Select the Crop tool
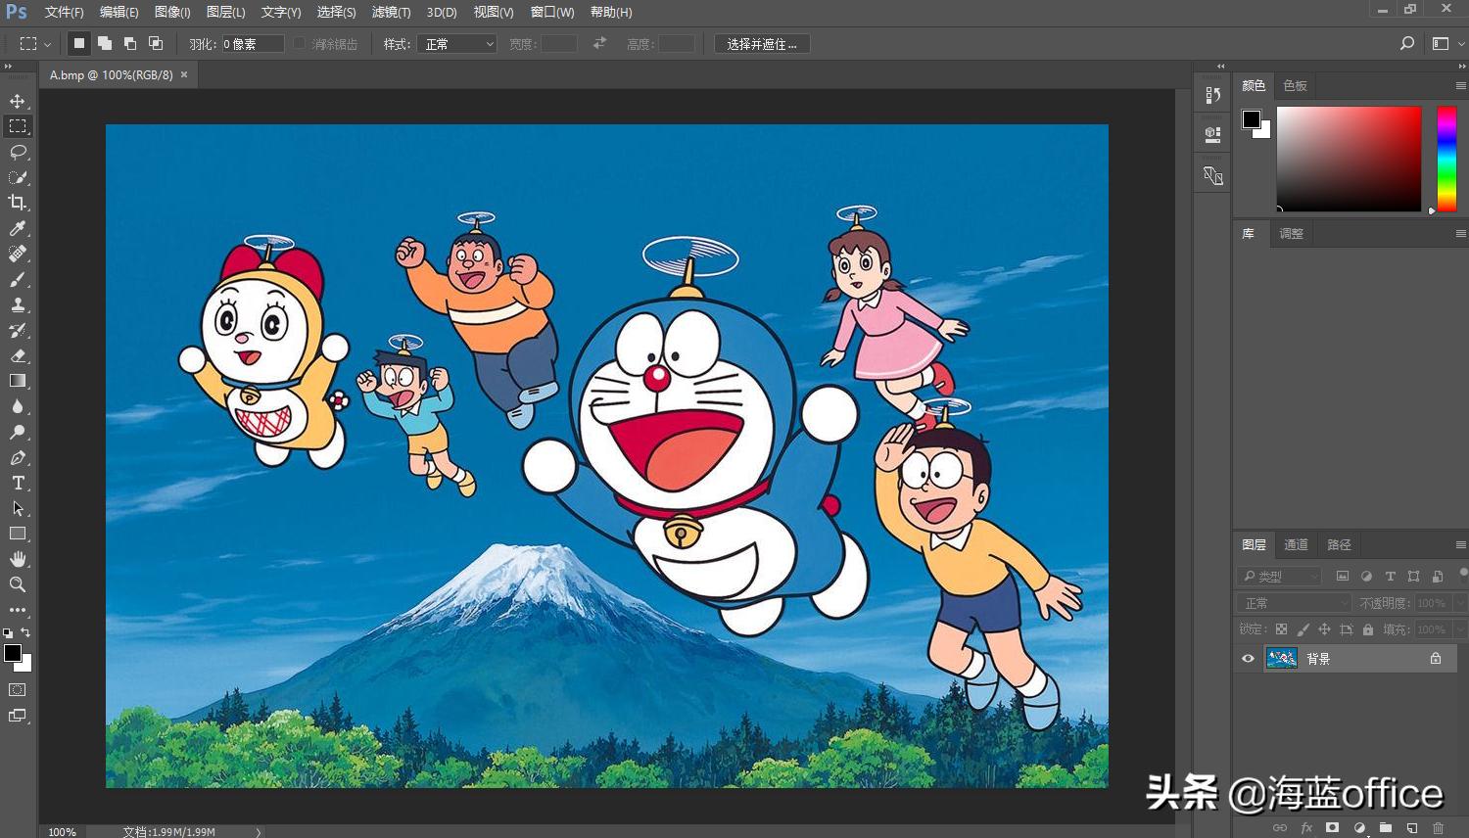Viewport: 1469px width, 838px height. click(17, 203)
